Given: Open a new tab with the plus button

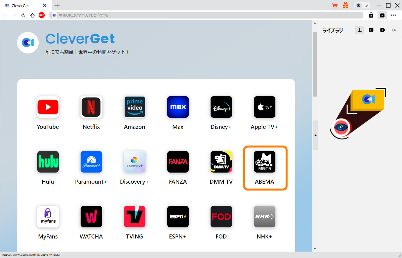Looking at the screenshot, I should pos(57,5).
